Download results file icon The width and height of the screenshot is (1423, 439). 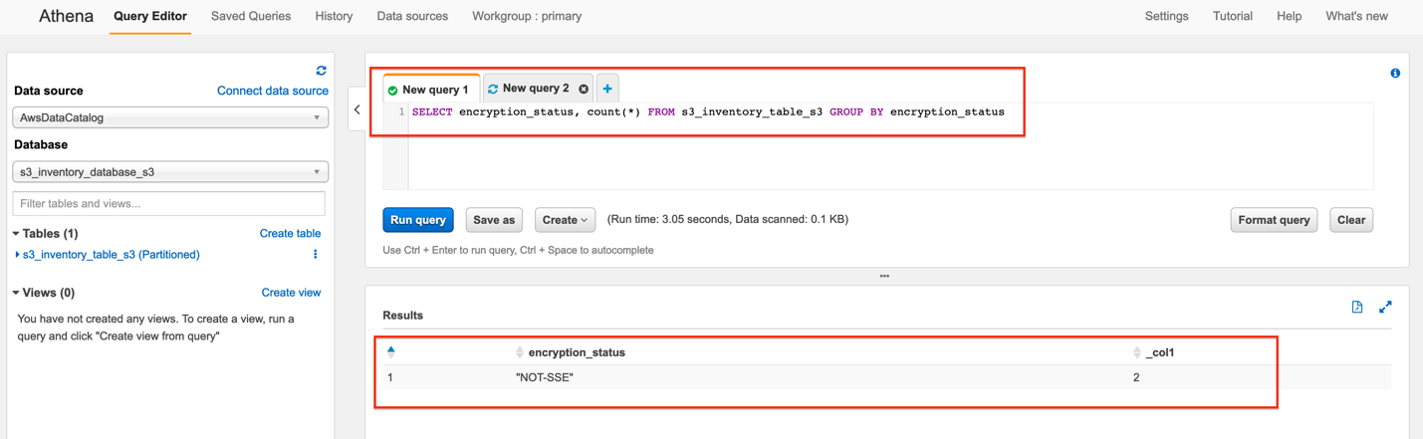click(x=1357, y=308)
